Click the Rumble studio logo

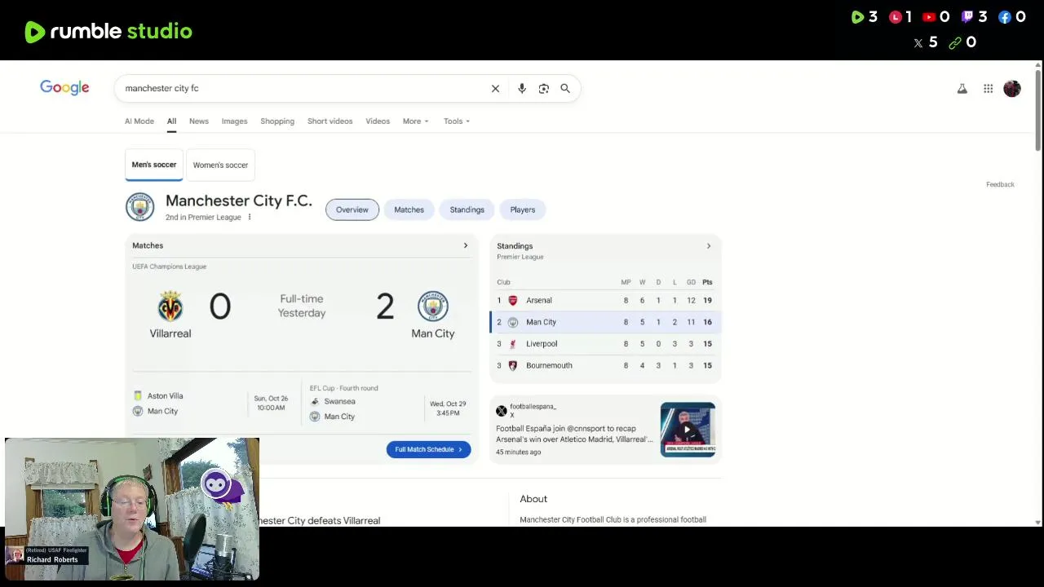tap(108, 31)
